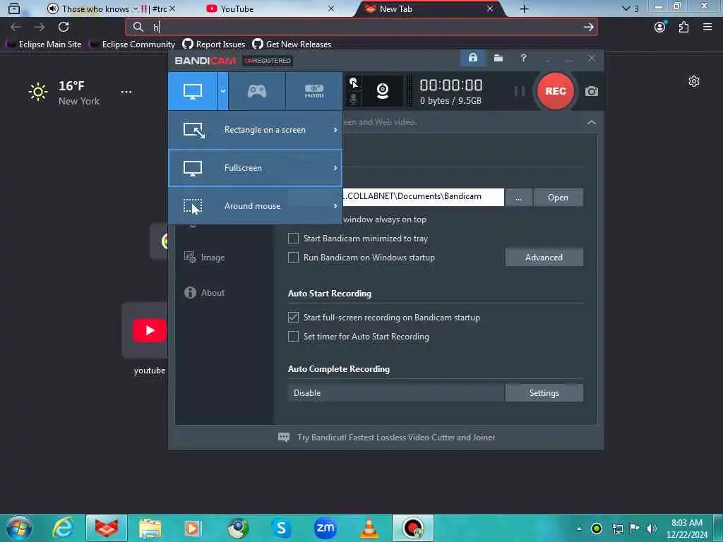Open browser account profile icon
This screenshot has width=723, height=542.
pos(660,27)
